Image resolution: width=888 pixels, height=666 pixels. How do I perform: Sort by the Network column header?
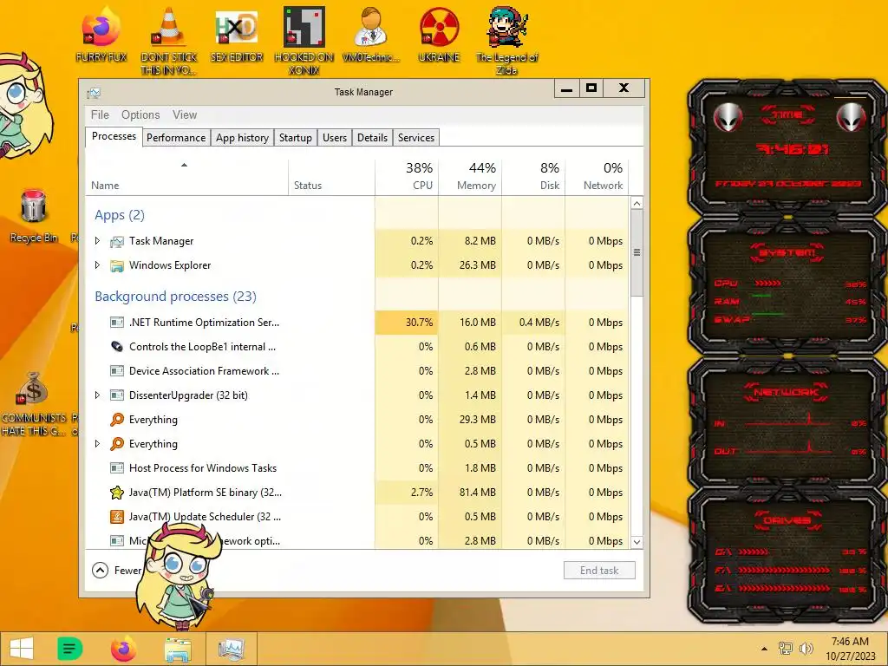click(x=597, y=178)
